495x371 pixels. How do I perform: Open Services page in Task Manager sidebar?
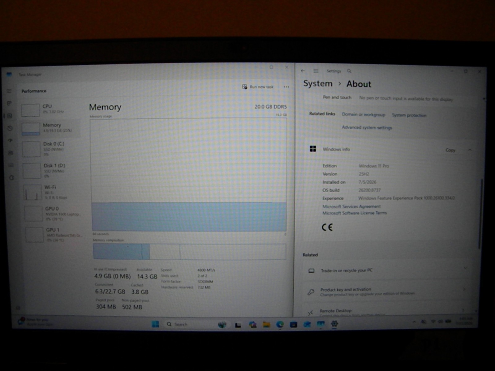11,178
